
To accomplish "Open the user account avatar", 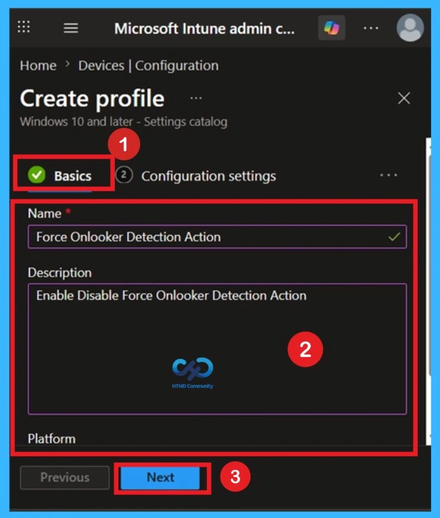I will click(410, 28).
